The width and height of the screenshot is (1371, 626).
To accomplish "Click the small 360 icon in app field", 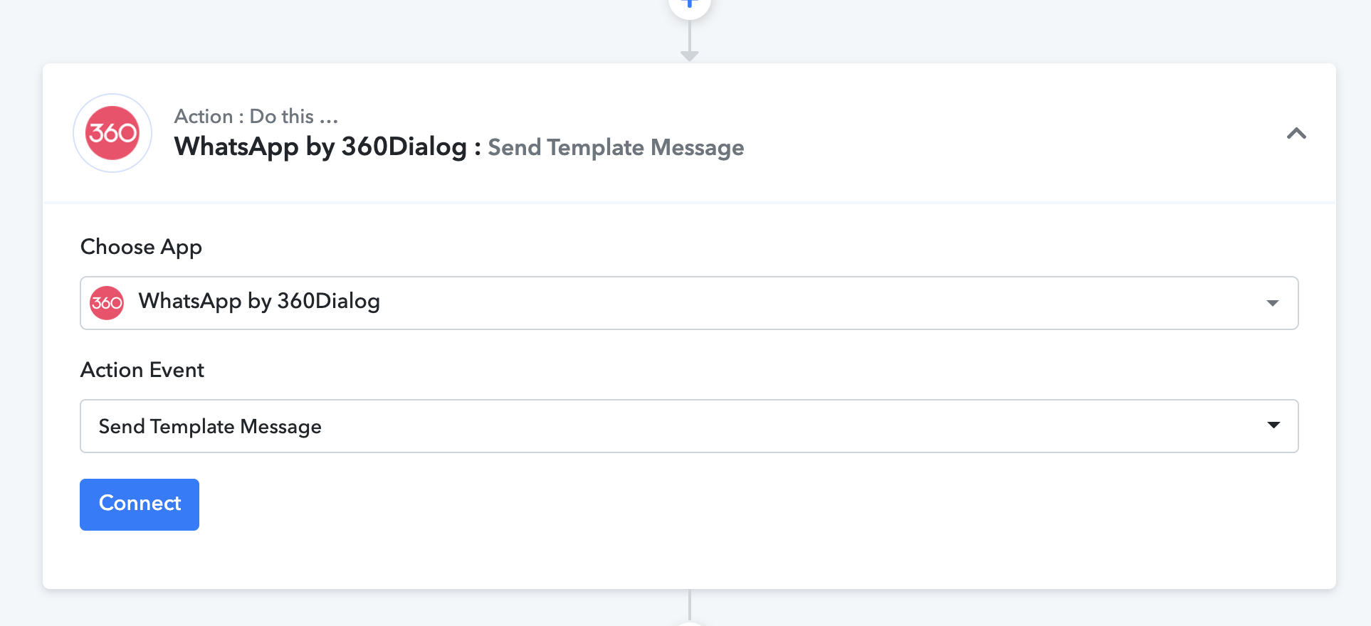I will (107, 303).
